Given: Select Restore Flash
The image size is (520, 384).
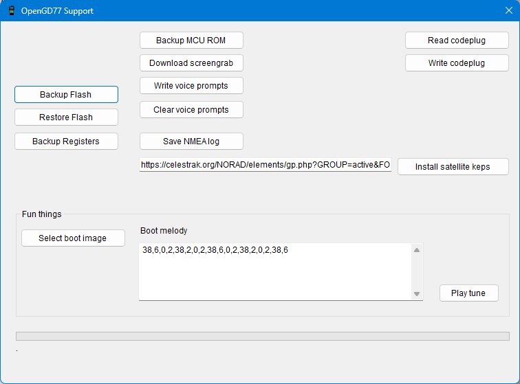Looking at the screenshot, I should tap(66, 117).
